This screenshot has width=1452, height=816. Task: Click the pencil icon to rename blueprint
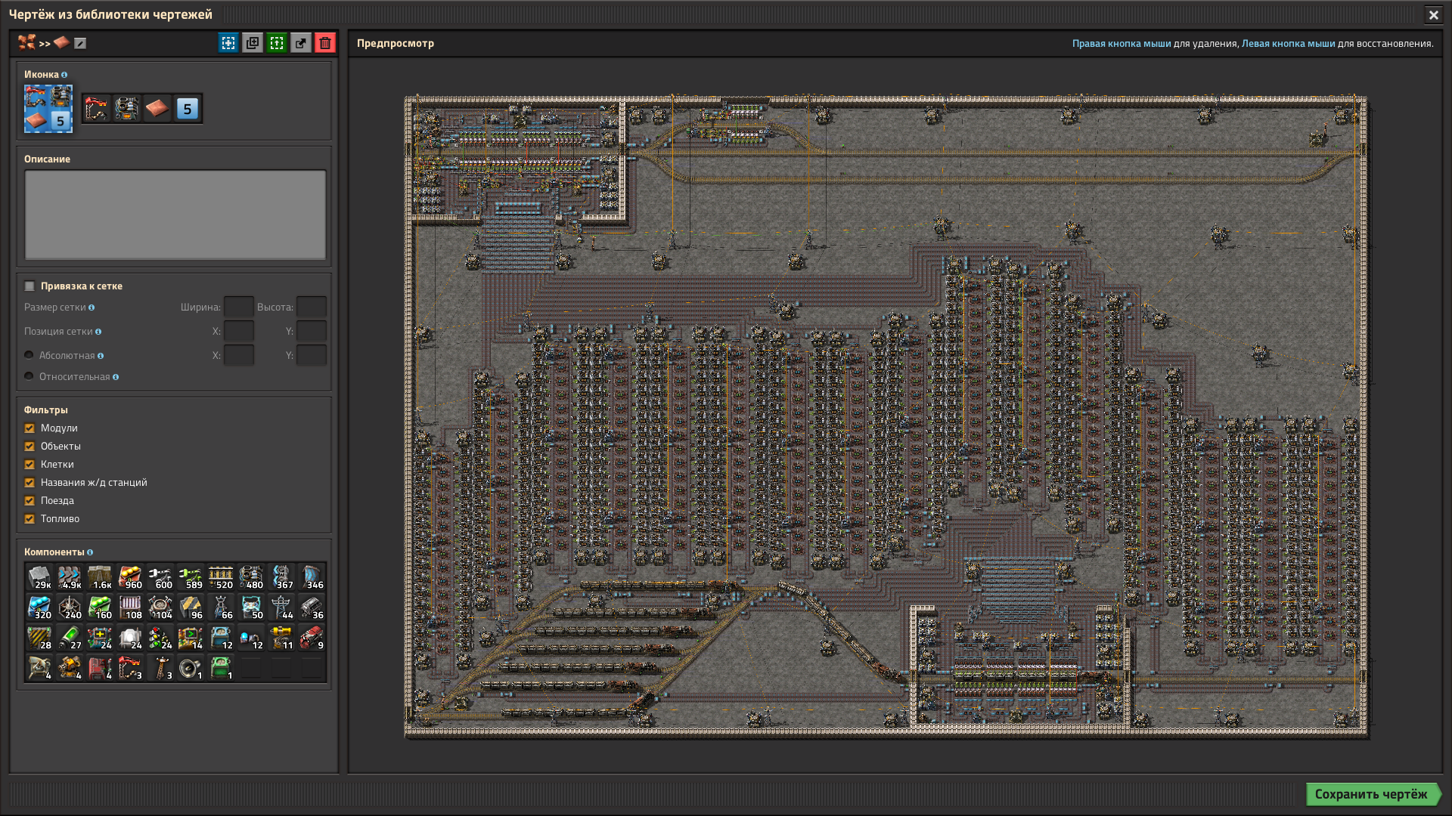click(80, 44)
